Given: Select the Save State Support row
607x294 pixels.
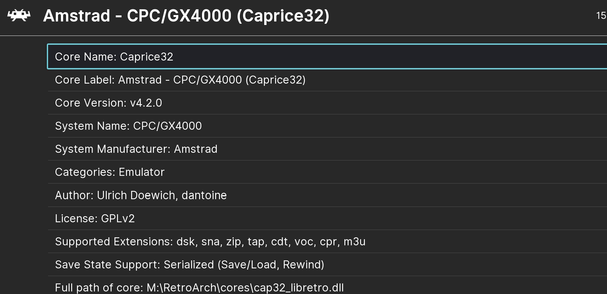Looking at the screenshot, I should (327, 265).
